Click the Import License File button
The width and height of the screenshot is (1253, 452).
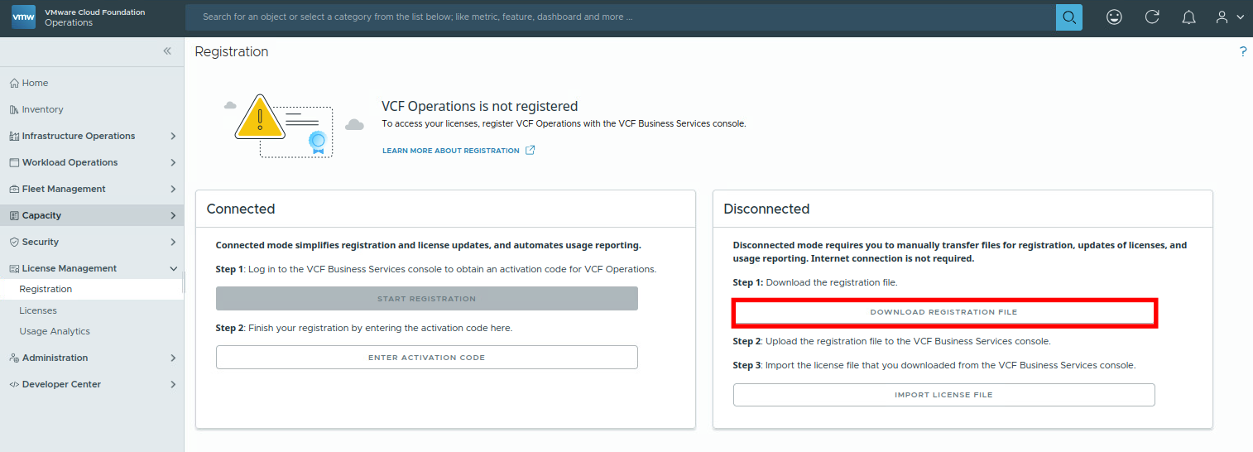pos(943,395)
